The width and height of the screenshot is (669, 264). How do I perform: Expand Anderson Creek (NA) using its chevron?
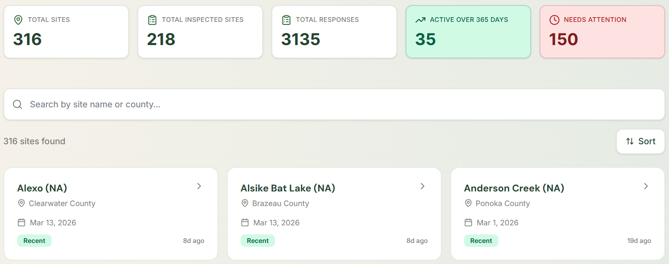click(x=646, y=186)
